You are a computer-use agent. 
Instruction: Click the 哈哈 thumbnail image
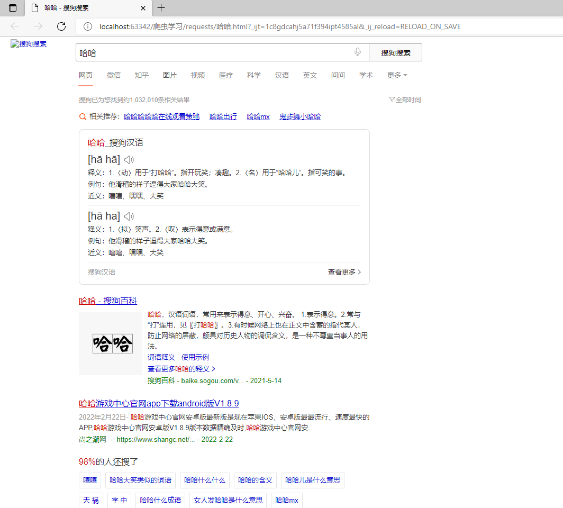111,343
